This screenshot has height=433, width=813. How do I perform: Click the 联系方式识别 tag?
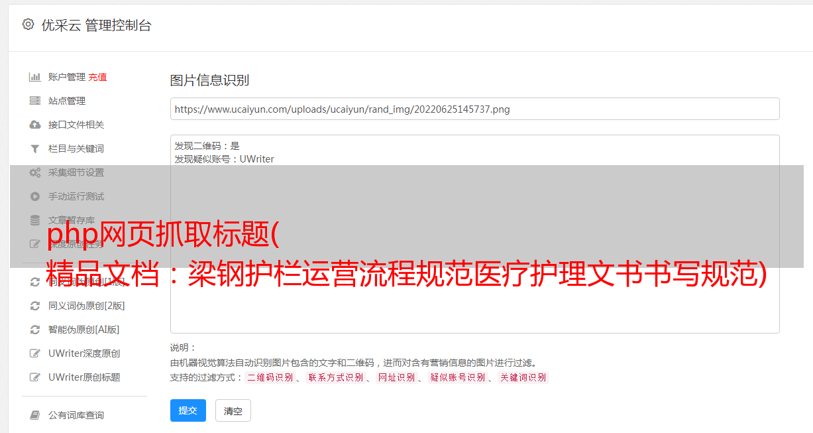[x=336, y=377]
